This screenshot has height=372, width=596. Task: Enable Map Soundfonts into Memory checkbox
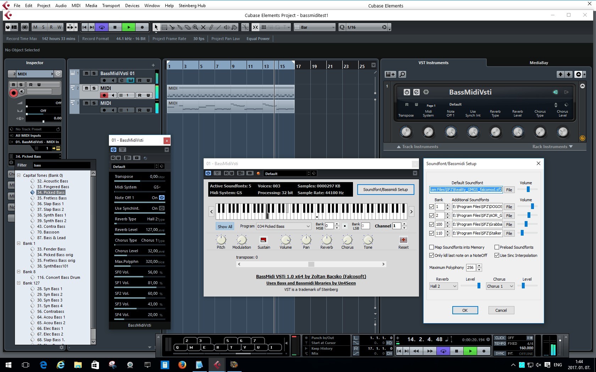pos(432,247)
